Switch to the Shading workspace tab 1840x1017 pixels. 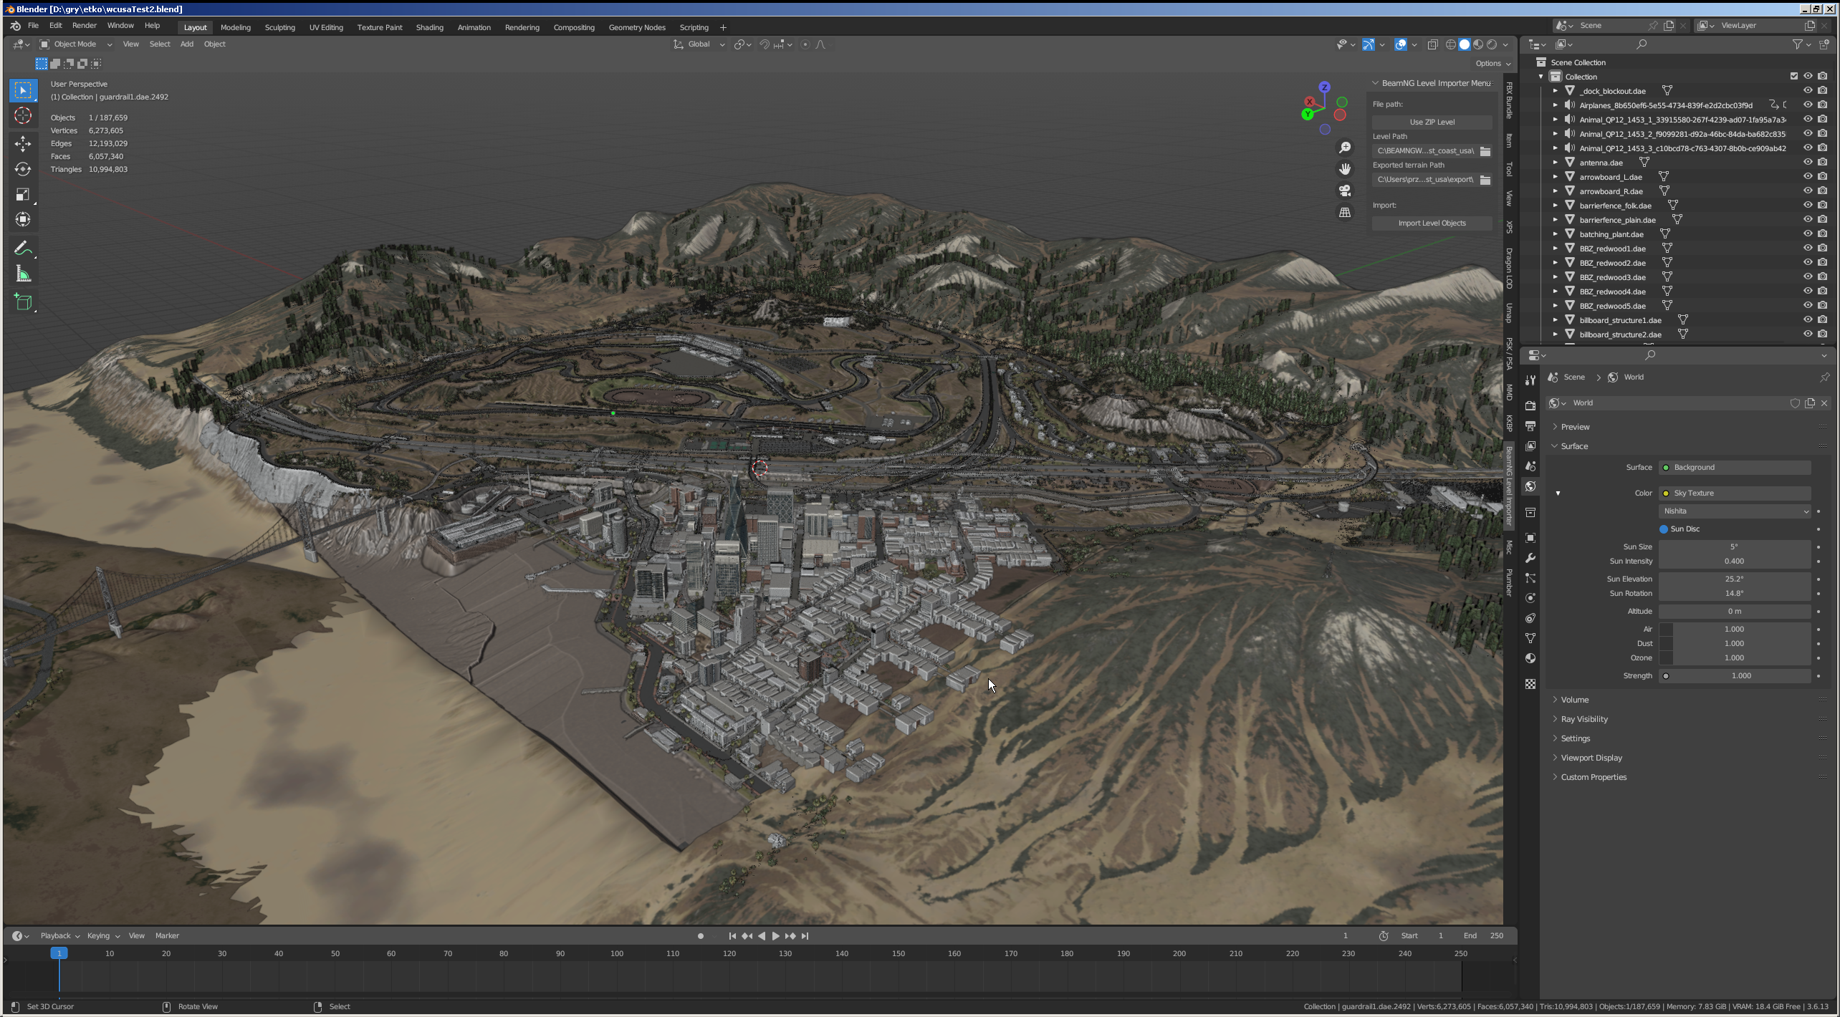(x=429, y=27)
